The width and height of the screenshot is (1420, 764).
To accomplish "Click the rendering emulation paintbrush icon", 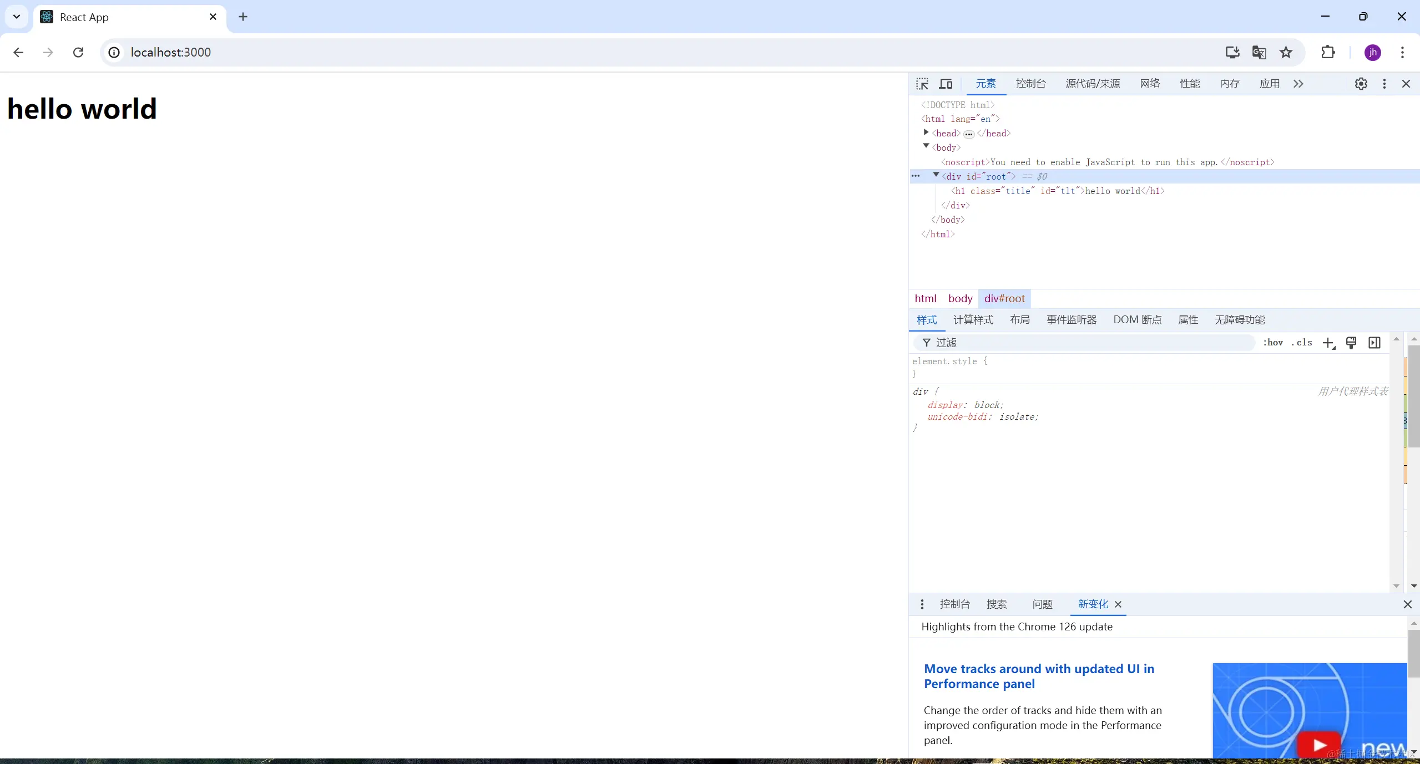I will (x=1351, y=343).
